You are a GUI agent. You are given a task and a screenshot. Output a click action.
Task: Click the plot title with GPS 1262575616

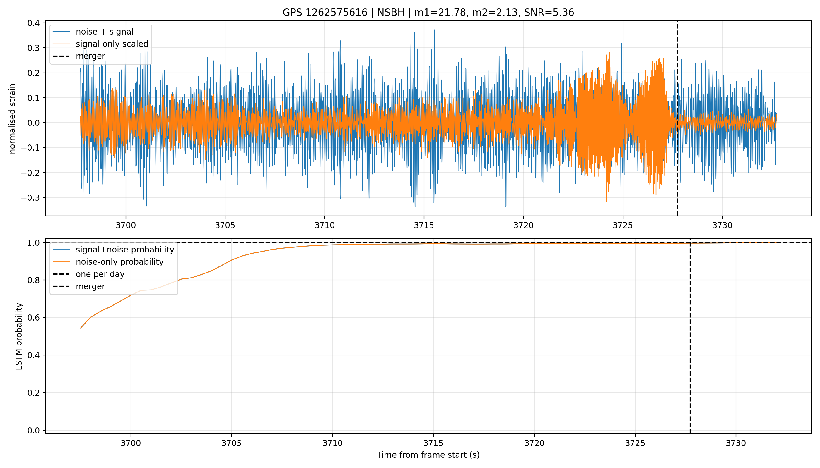point(428,13)
